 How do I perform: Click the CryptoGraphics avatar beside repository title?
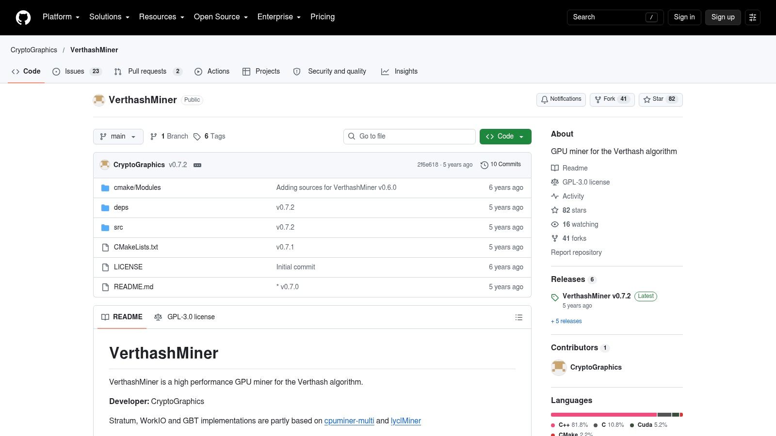[x=99, y=100]
